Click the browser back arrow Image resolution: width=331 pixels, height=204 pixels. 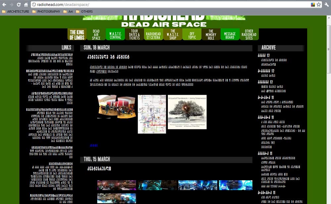coord(4,4)
